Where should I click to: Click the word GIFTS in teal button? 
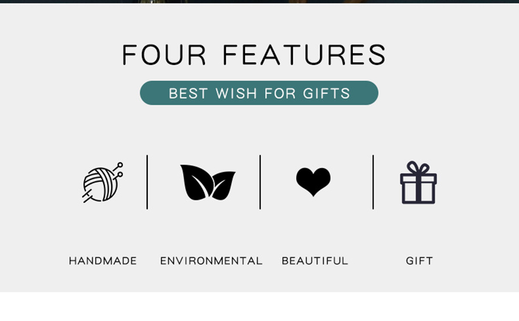pyautogui.click(x=326, y=93)
